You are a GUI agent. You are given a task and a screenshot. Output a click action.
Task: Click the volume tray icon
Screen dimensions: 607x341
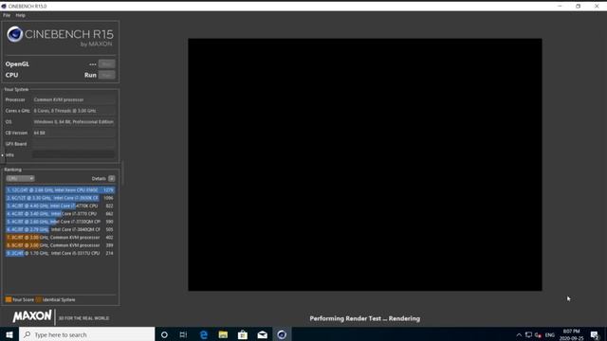(x=538, y=334)
